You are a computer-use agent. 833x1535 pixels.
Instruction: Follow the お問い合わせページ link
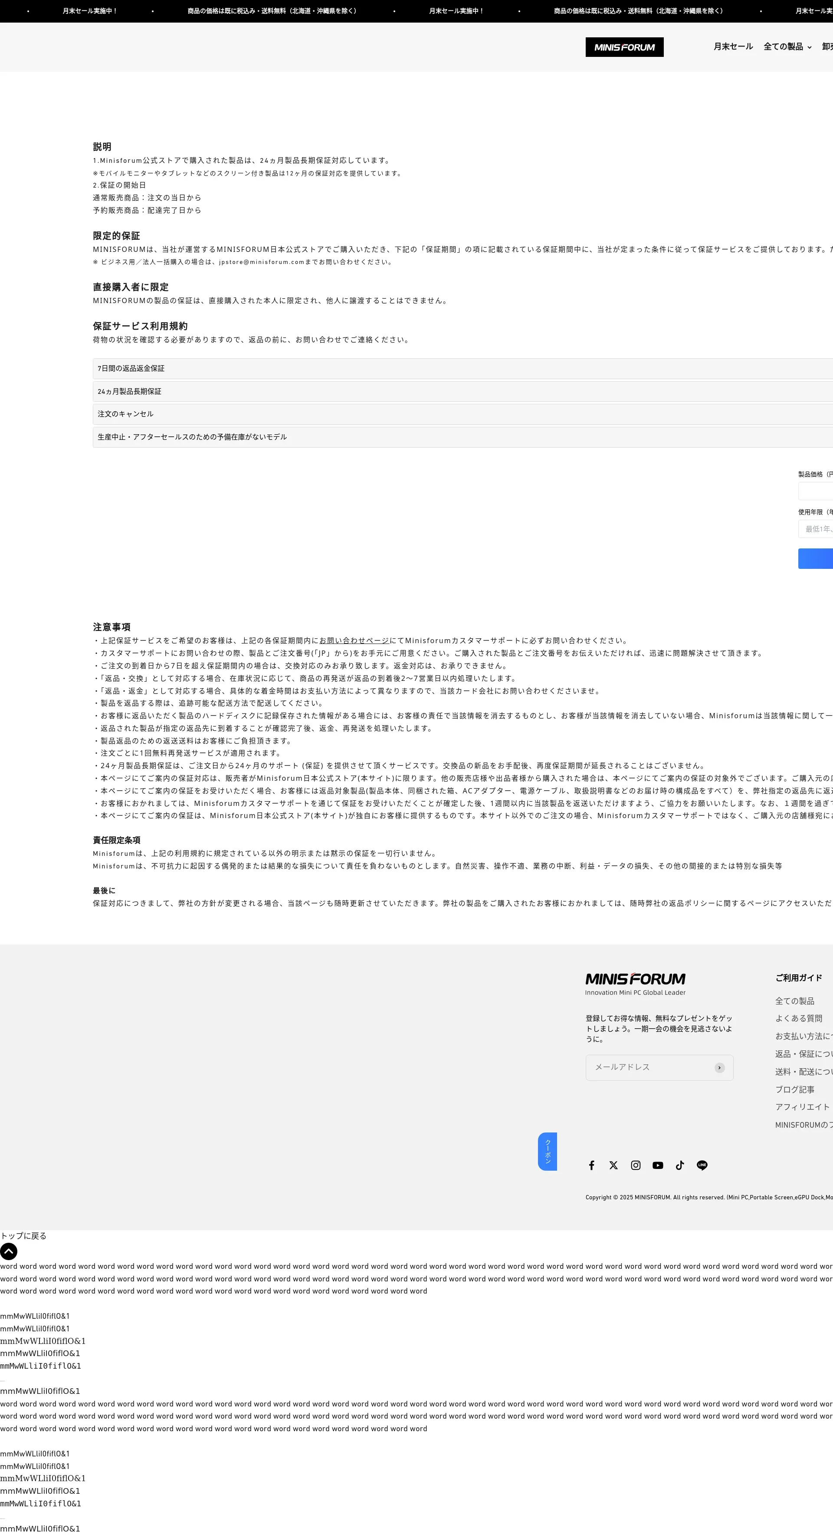coord(354,640)
